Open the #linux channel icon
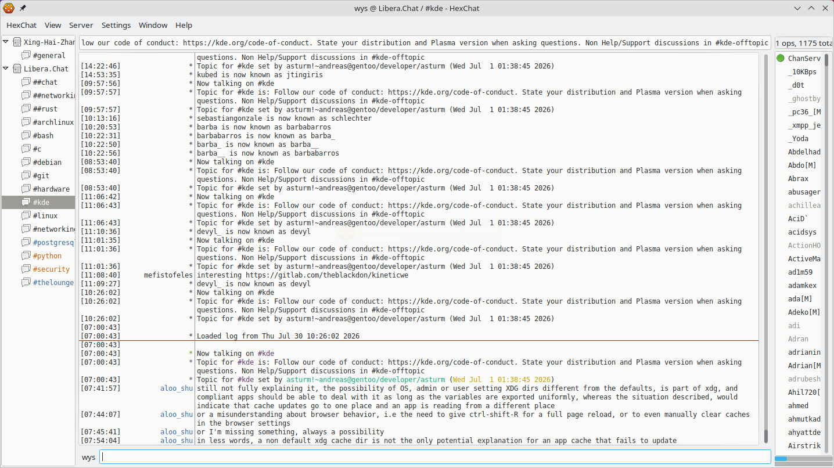834x468 pixels. click(x=26, y=216)
